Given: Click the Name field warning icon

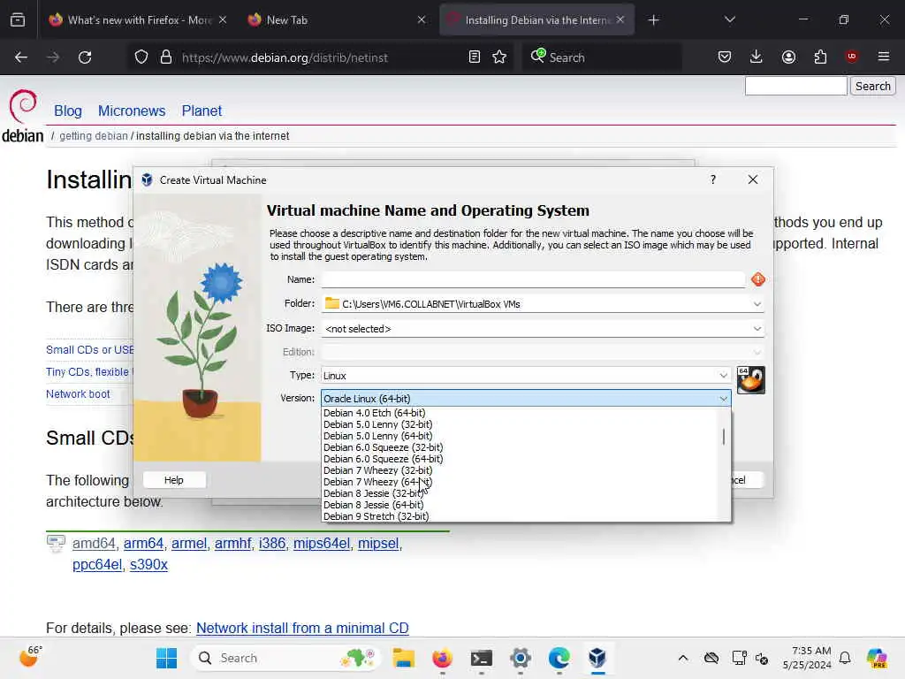Looking at the screenshot, I should pyautogui.click(x=757, y=279).
